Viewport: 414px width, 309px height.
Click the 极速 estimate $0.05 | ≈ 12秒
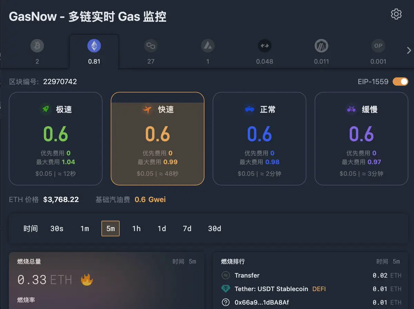pyautogui.click(x=56, y=174)
